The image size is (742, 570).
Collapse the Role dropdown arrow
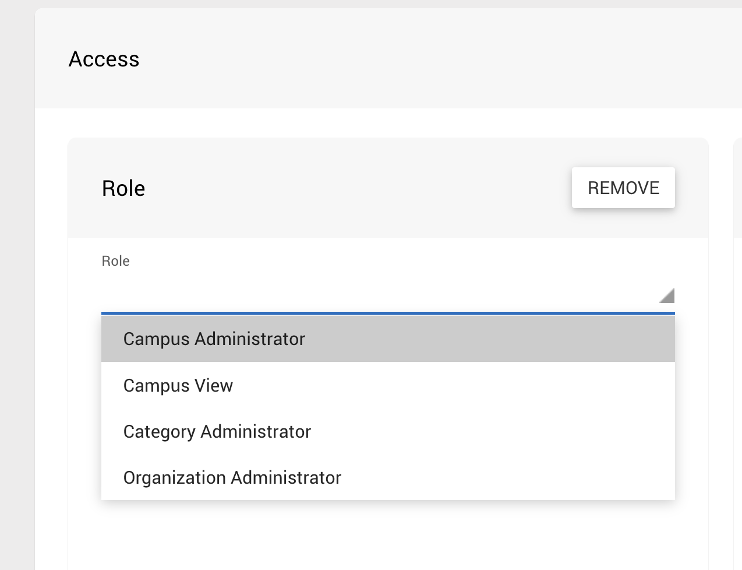pyautogui.click(x=667, y=295)
